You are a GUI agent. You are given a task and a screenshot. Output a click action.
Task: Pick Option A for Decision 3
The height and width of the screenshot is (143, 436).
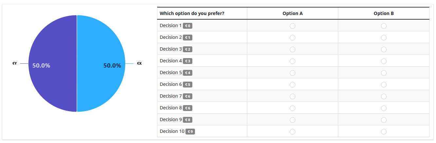[292, 49]
